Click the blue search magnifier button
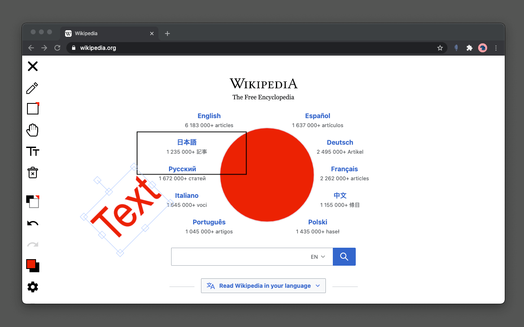 [344, 257]
